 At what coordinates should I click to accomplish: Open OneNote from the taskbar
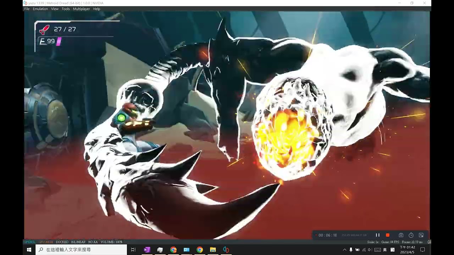pyautogui.click(x=147, y=250)
